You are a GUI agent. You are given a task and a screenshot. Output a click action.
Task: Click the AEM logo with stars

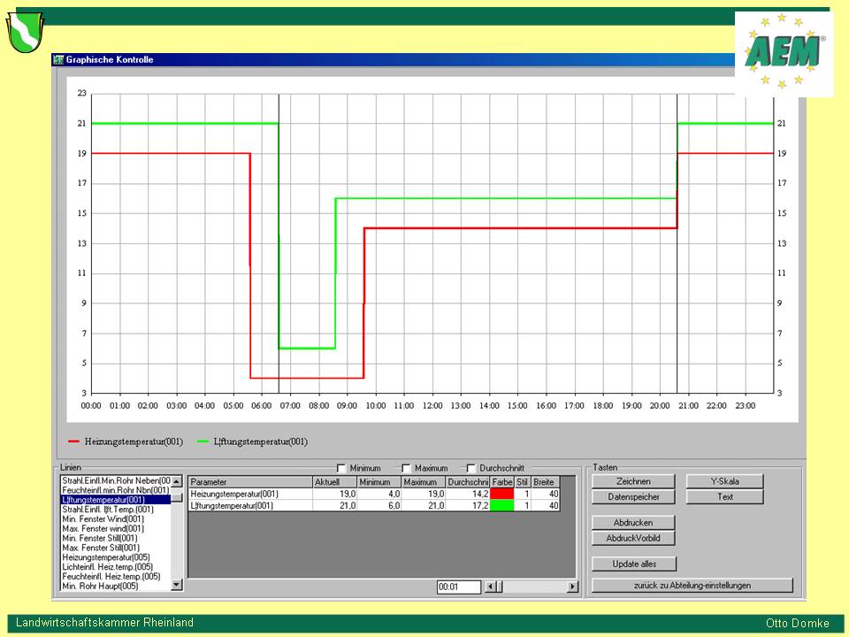pyautogui.click(x=784, y=53)
